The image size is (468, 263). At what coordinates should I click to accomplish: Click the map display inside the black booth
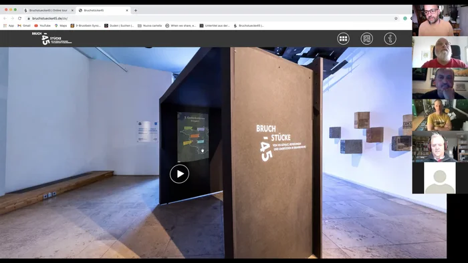(193, 137)
